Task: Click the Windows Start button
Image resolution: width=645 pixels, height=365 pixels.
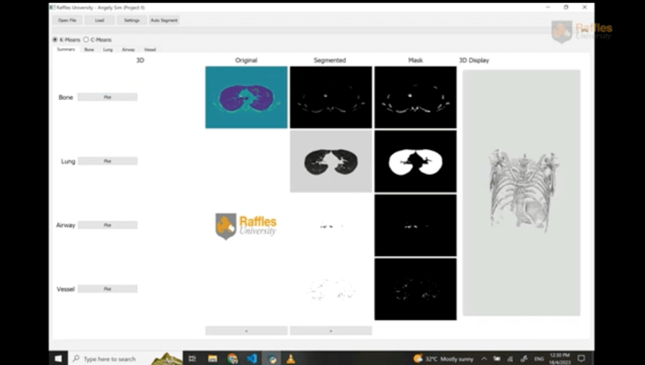Action: pyautogui.click(x=58, y=359)
